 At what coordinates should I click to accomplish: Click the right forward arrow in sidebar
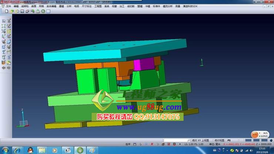click(9, 68)
